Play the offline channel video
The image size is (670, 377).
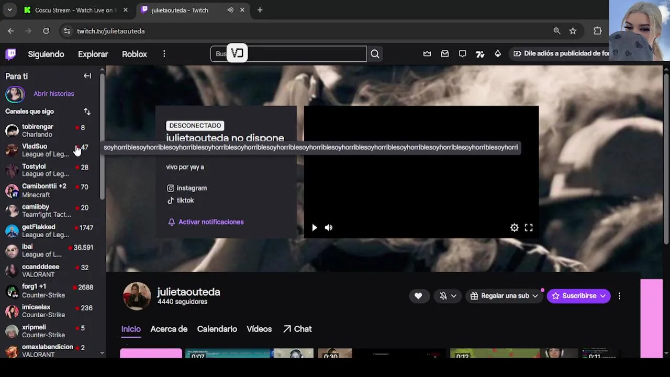tap(314, 227)
